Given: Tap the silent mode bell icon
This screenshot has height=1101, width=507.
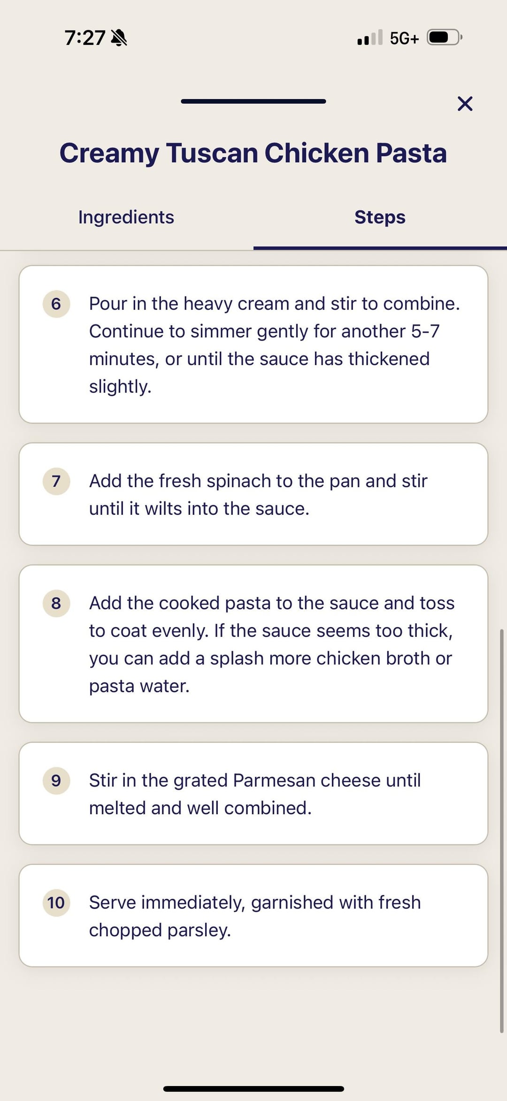Looking at the screenshot, I should click(119, 38).
